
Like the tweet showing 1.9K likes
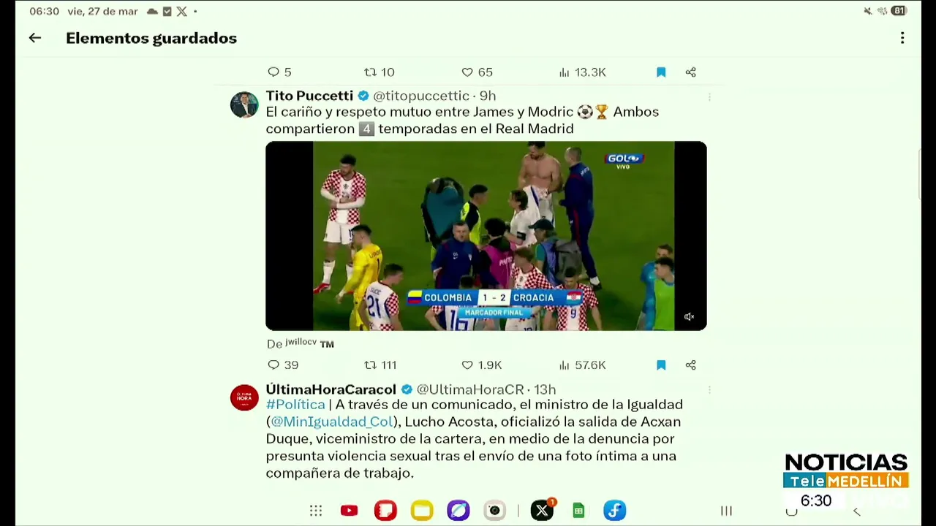coord(482,365)
